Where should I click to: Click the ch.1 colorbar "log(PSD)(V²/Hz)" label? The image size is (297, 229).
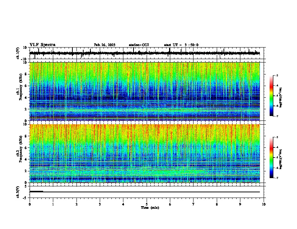point(280,97)
